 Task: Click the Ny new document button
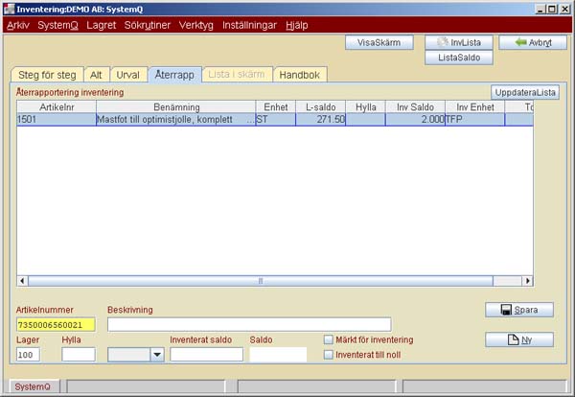pos(518,339)
